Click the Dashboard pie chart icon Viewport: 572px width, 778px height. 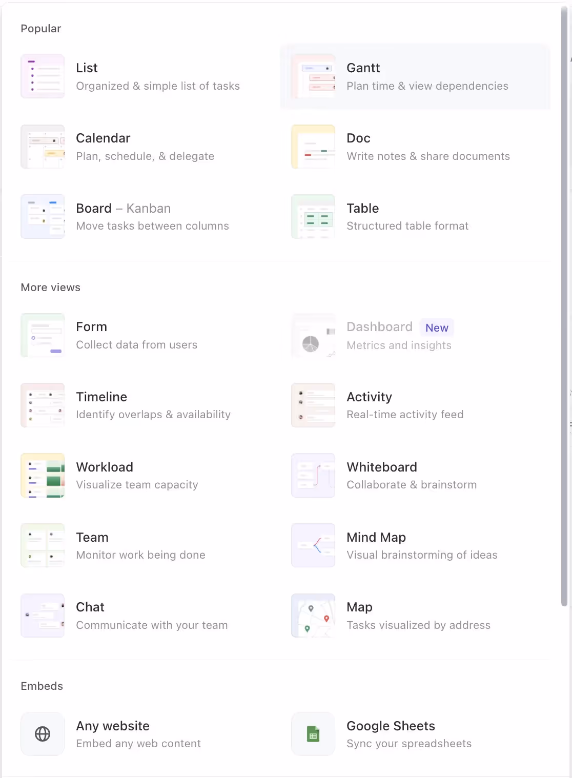(313, 335)
